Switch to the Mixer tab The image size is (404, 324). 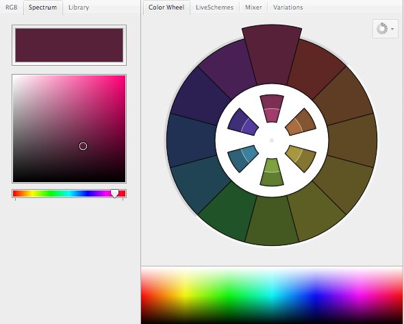click(253, 8)
